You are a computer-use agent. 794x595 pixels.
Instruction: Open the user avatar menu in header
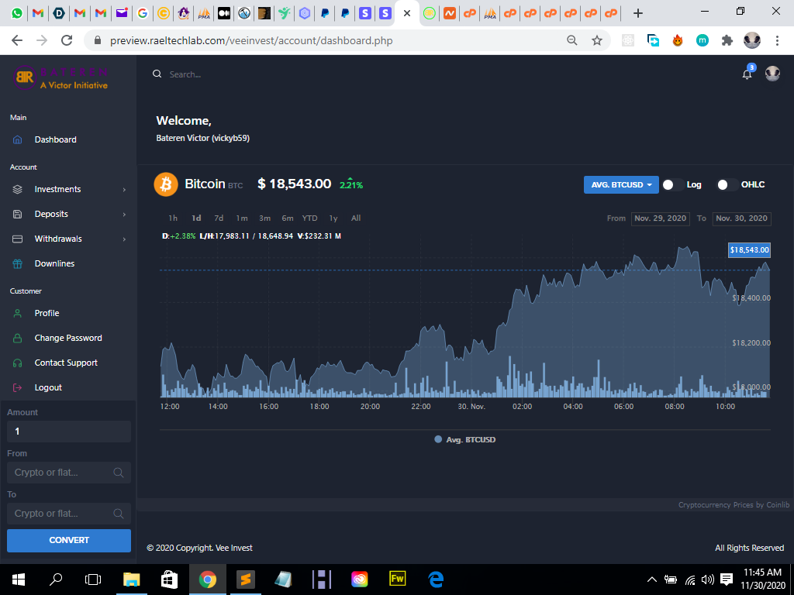[772, 74]
